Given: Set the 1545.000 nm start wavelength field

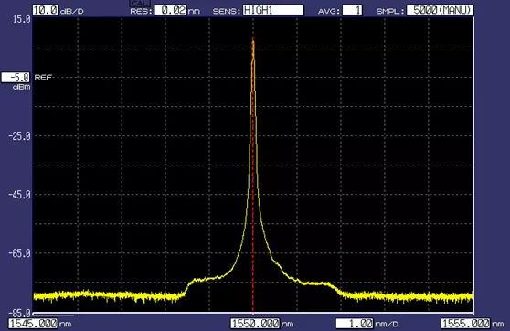Looking at the screenshot, I should 33,324.
